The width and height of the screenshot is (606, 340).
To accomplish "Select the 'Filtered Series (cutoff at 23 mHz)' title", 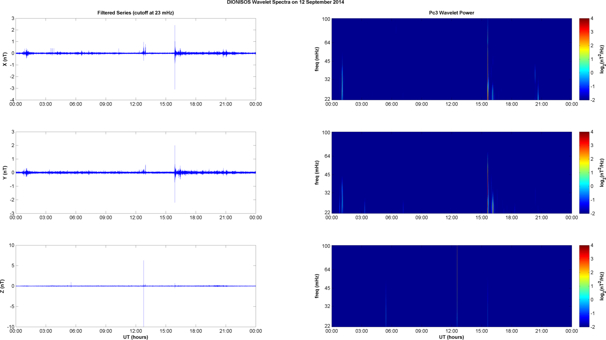I will click(x=135, y=13).
